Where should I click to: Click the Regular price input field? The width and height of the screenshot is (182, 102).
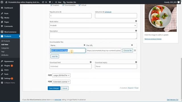[71, 16]
